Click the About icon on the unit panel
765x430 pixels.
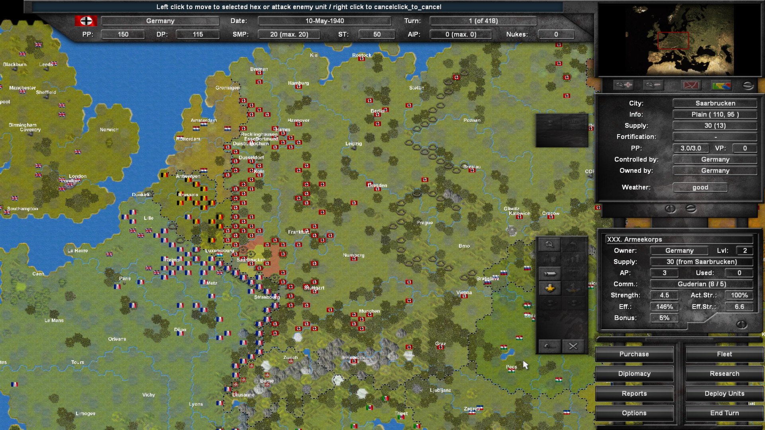point(549,346)
